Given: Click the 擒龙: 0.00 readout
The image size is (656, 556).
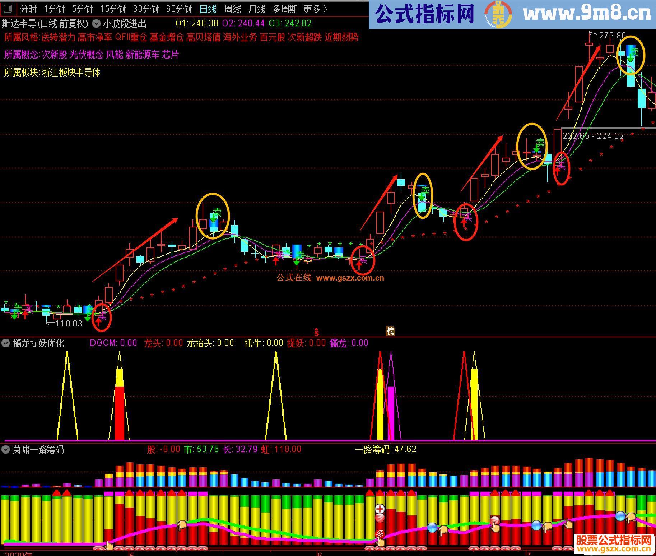Looking at the screenshot, I should (x=349, y=343).
